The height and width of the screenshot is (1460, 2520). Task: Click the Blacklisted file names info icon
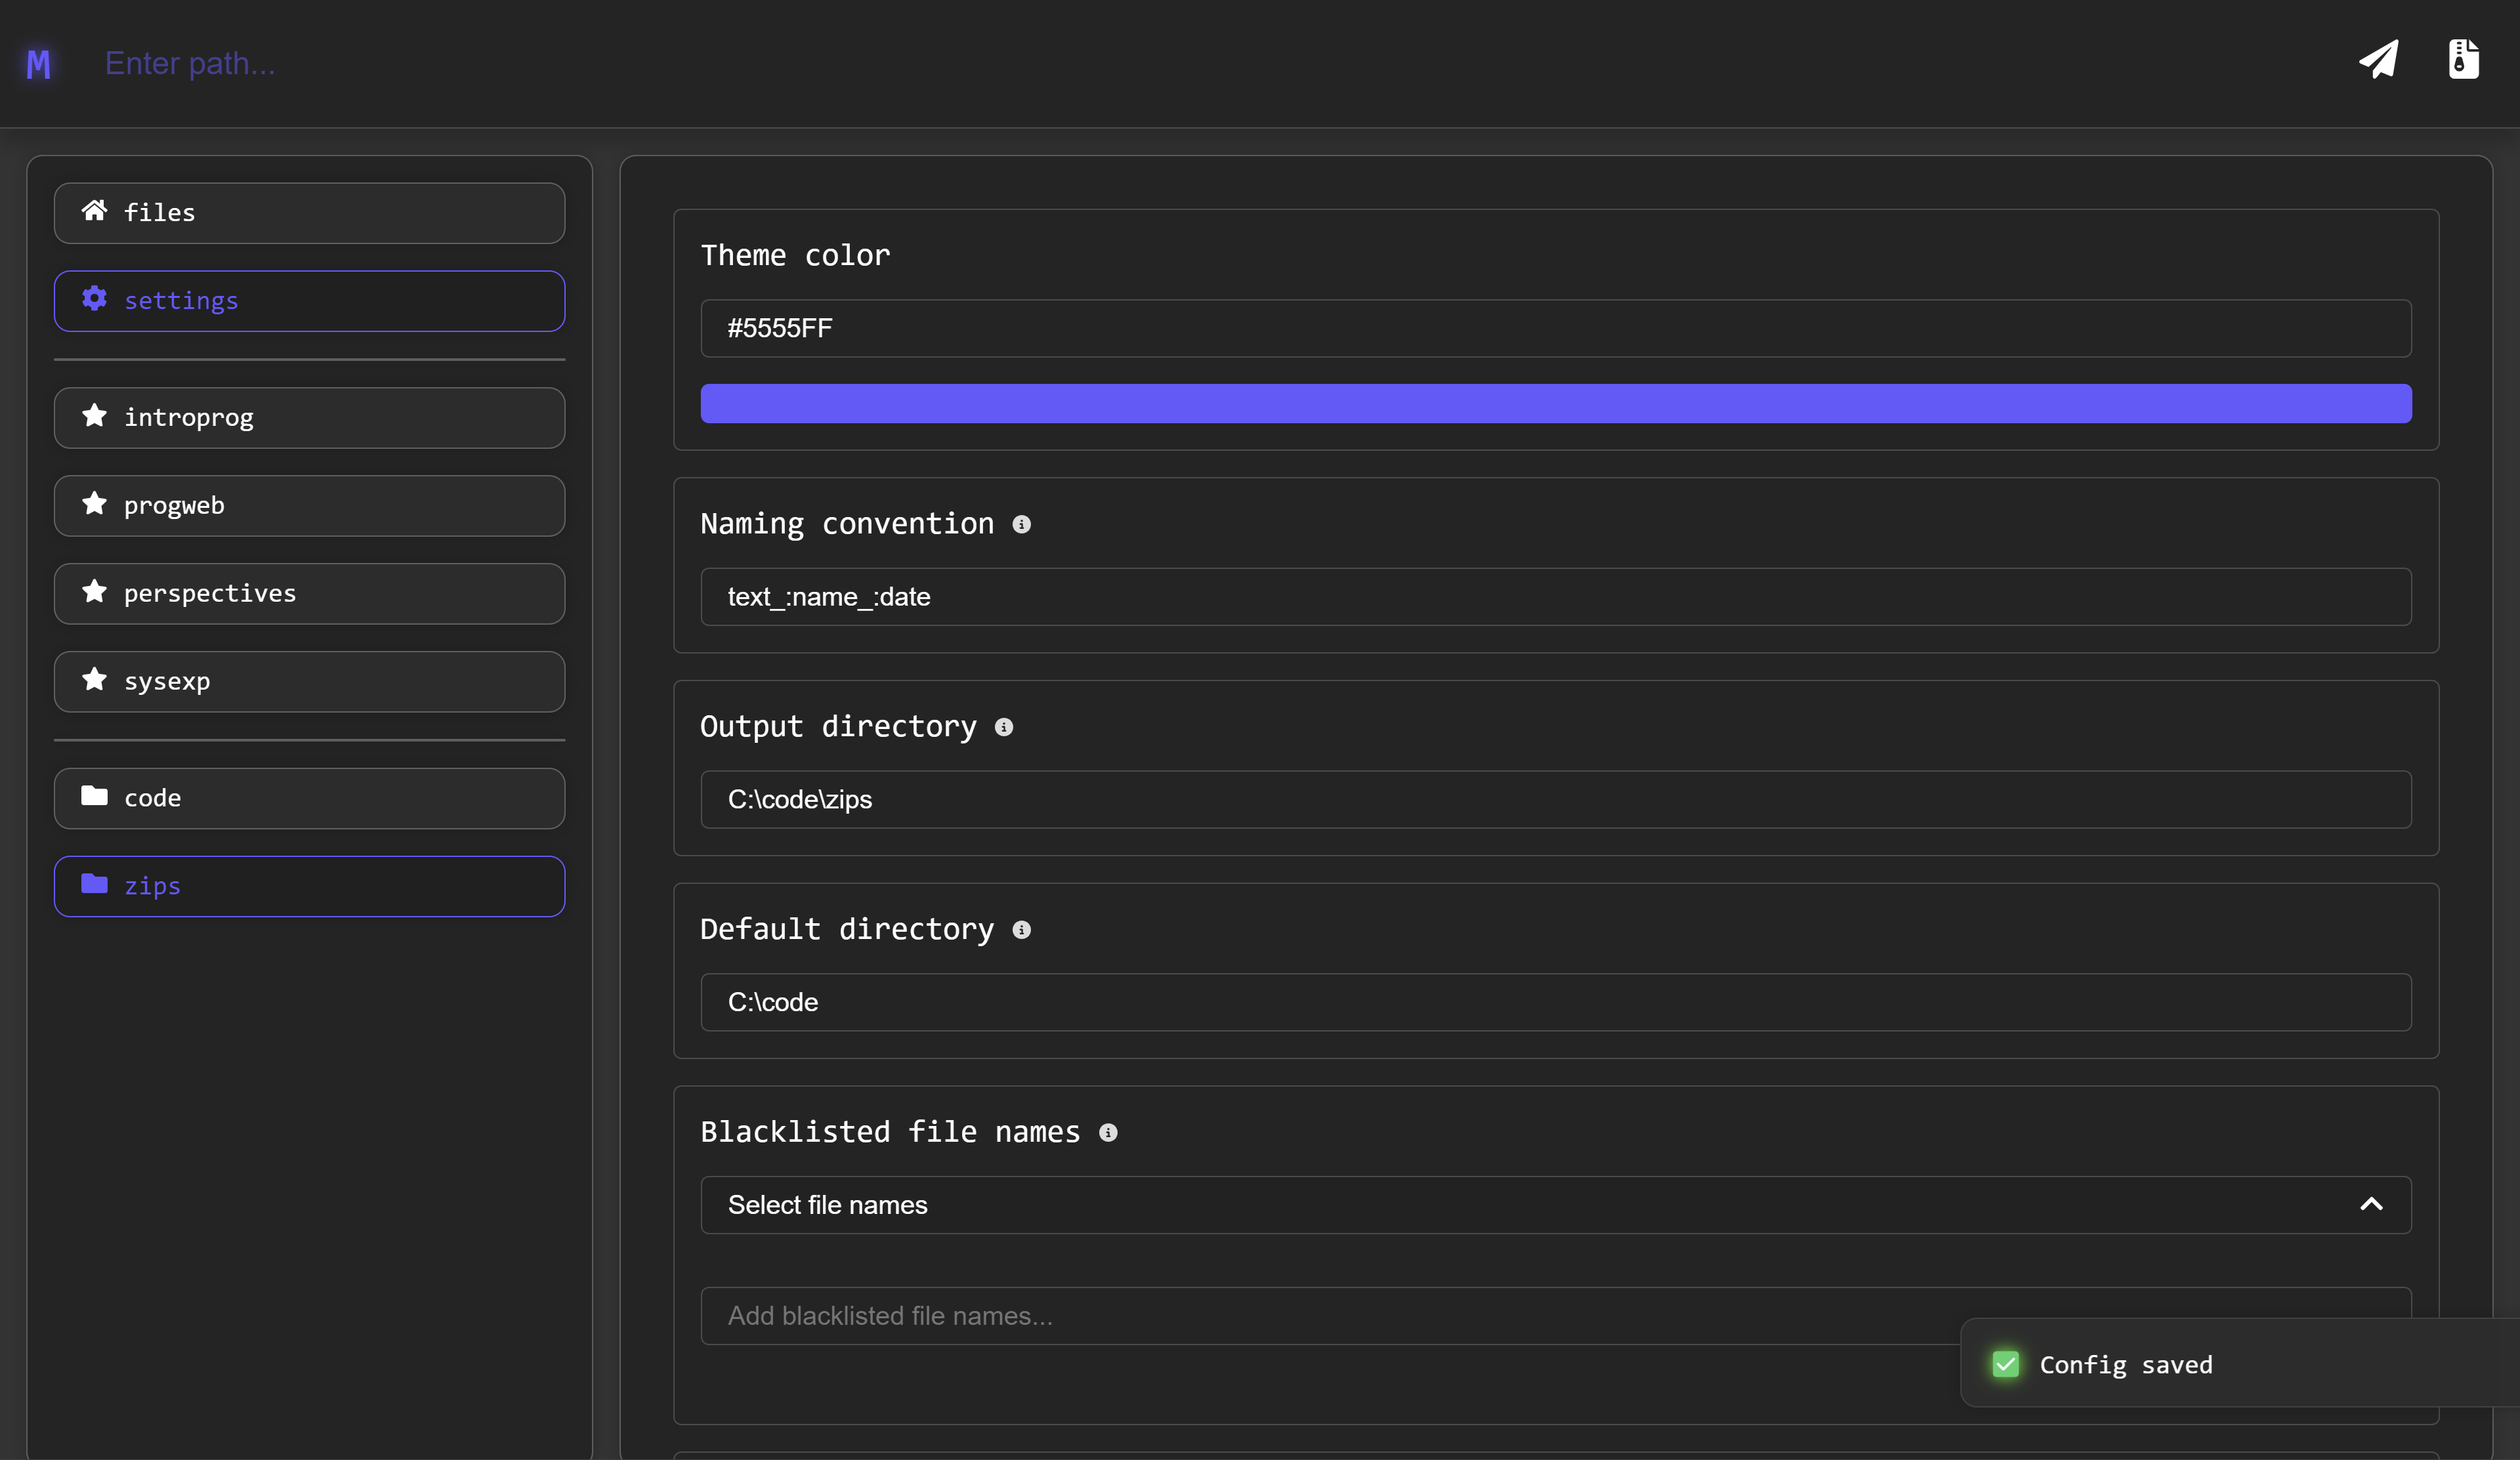click(x=1108, y=1133)
